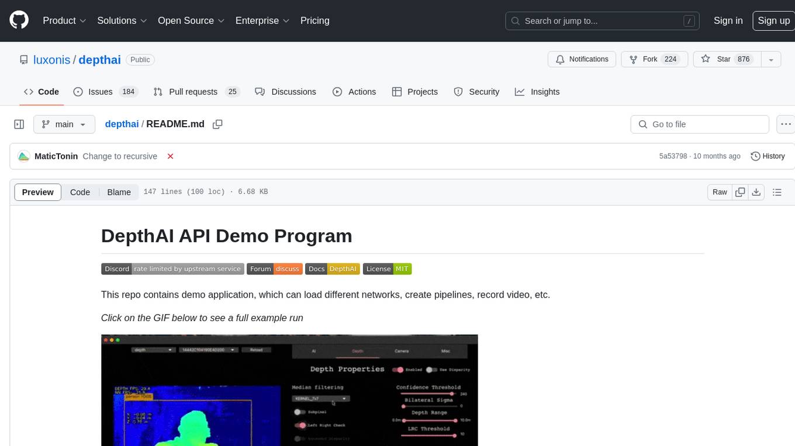
Task: Open the Actions tab
Action: 354,92
